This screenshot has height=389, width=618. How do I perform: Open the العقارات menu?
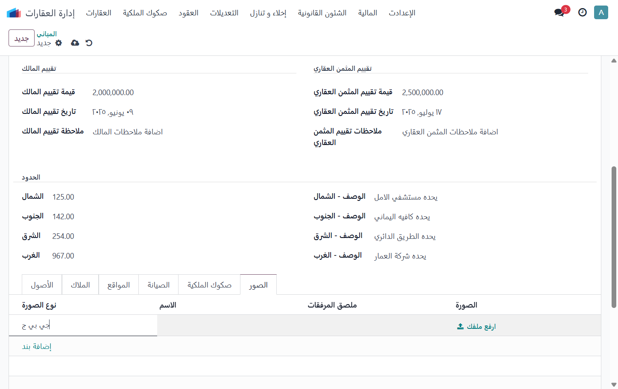99,13
